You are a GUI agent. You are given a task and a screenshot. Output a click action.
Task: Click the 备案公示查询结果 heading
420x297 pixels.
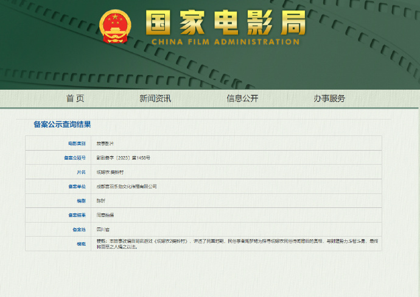(x=62, y=124)
